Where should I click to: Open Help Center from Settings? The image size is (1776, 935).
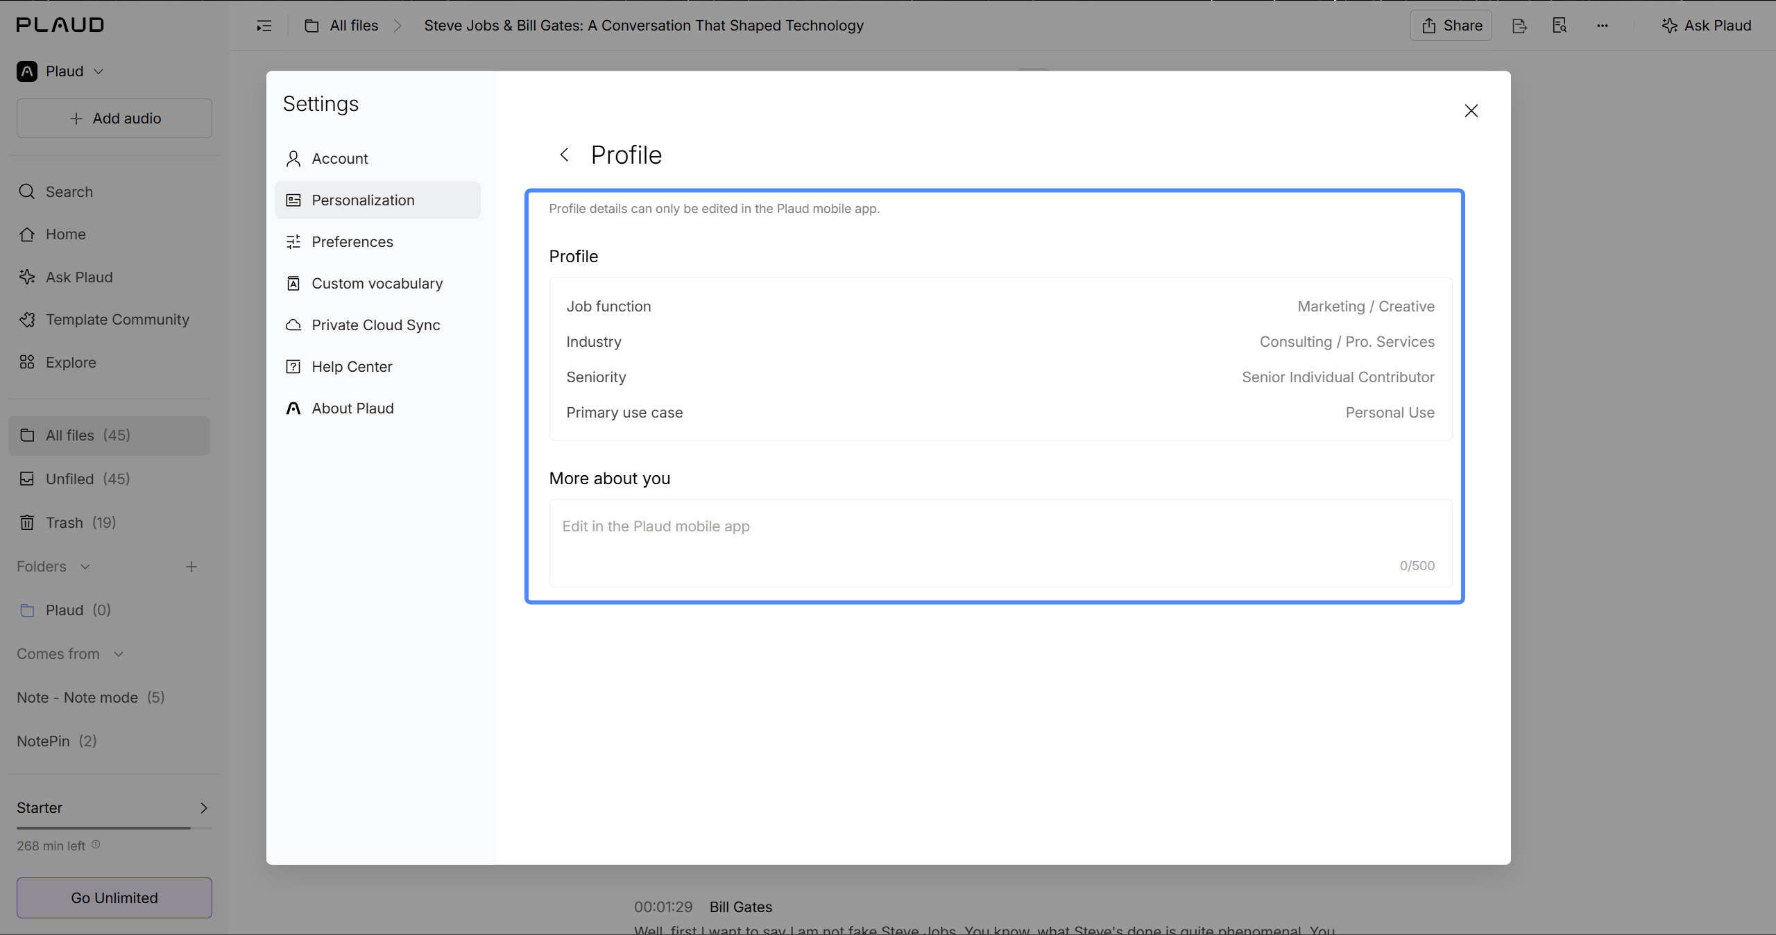(x=377, y=367)
